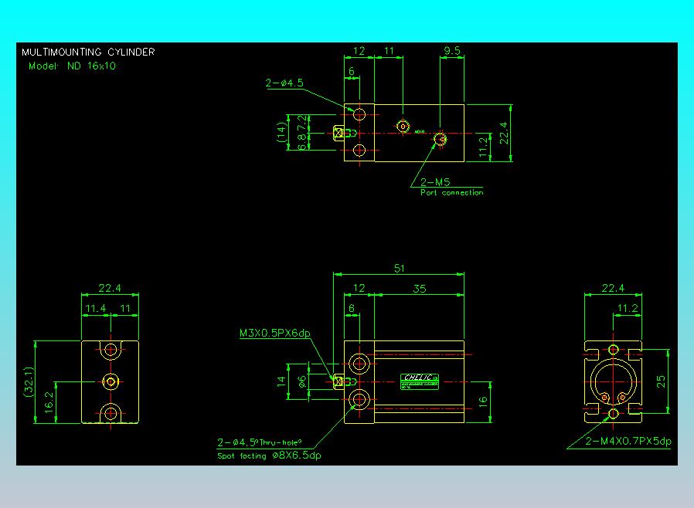Select the (32.1) reference dimension
Viewport: 694px width, 508px height.
tap(29, 381)
